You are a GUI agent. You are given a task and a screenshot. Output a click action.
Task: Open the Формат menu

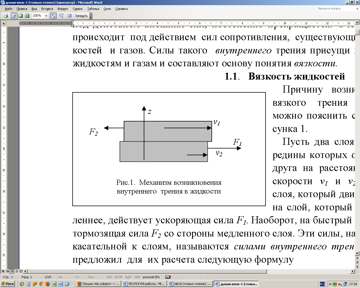point(63,9)
